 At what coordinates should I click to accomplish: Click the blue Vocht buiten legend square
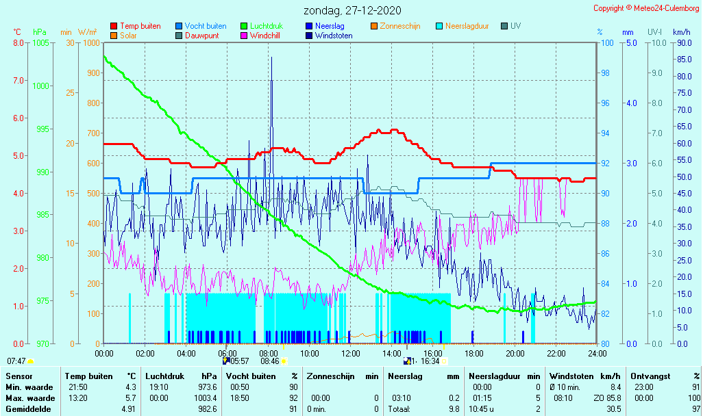coord(179,26)
